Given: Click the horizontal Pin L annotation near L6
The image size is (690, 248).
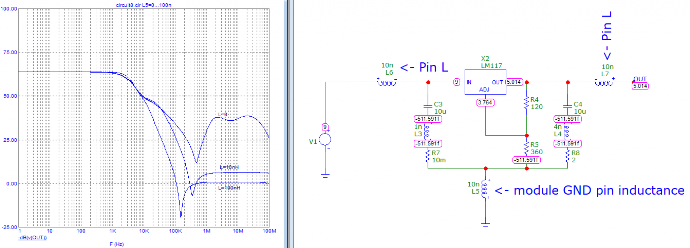Looking at the screenshot, I should point(424,67).
